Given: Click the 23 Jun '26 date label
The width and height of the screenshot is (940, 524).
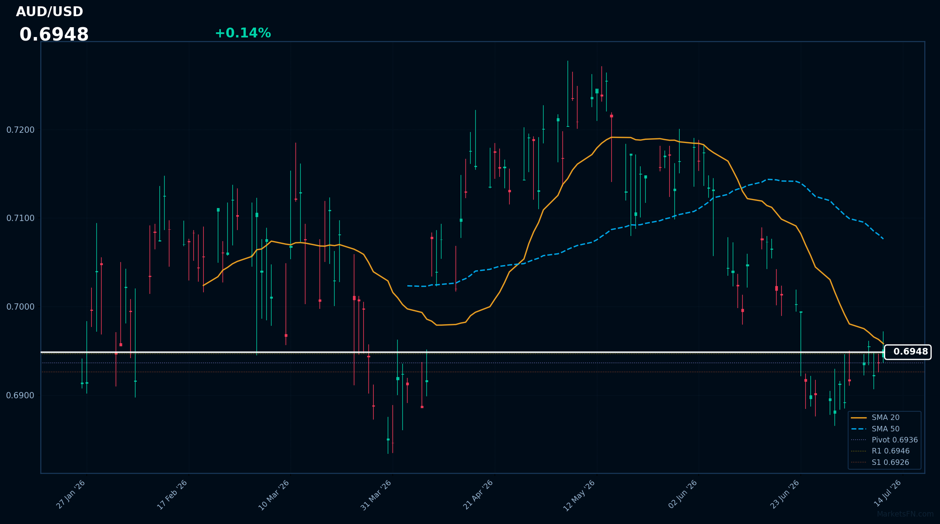Looking at the screenshot, I should click(x=785, y=494).
